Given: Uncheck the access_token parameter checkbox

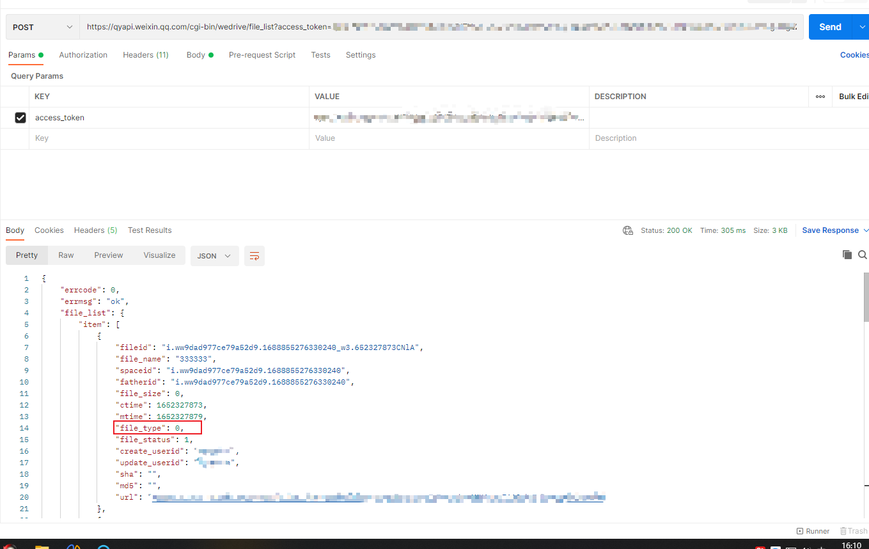Looking at the screenshot, I should click(20, 118).
